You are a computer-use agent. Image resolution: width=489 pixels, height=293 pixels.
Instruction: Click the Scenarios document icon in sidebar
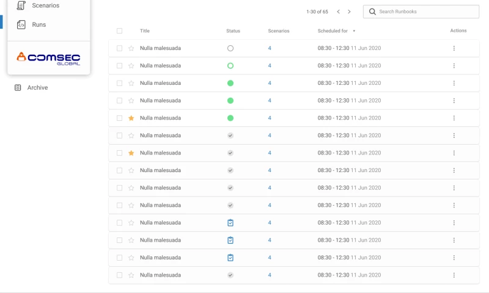[21, 5]
